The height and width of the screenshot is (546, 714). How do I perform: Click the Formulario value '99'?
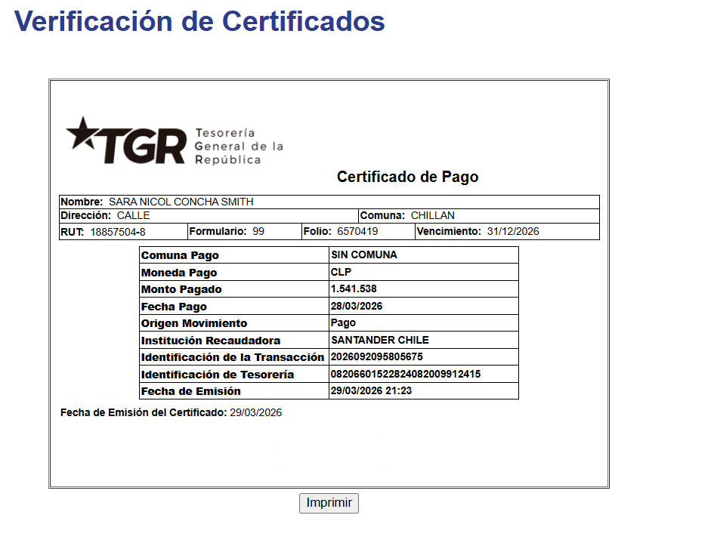(x=258, y=231)
